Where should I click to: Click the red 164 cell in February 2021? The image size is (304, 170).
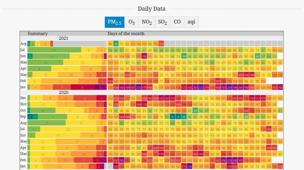click(x=110, y=81)
